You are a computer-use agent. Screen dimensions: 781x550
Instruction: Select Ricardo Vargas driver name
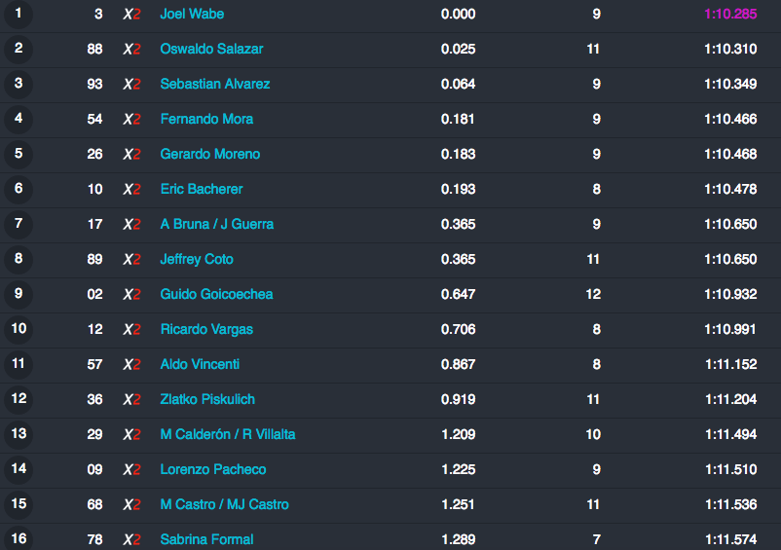[x=206, y=329]
